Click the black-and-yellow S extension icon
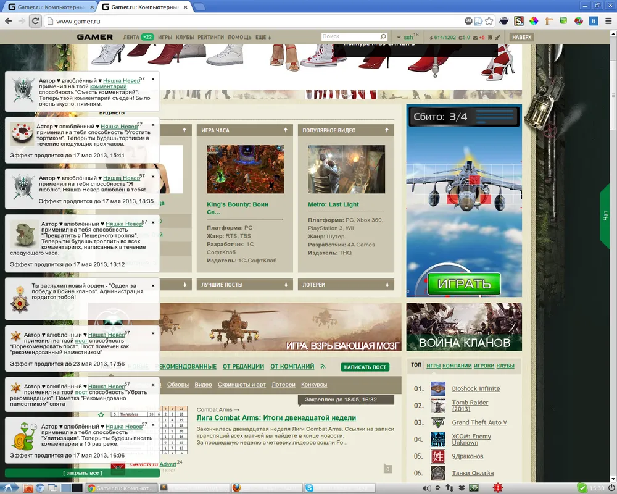The height and width of the screenshot is (494, 617). (519, 21)
